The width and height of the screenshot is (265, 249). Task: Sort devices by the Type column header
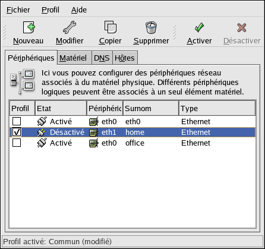(217, 108)
